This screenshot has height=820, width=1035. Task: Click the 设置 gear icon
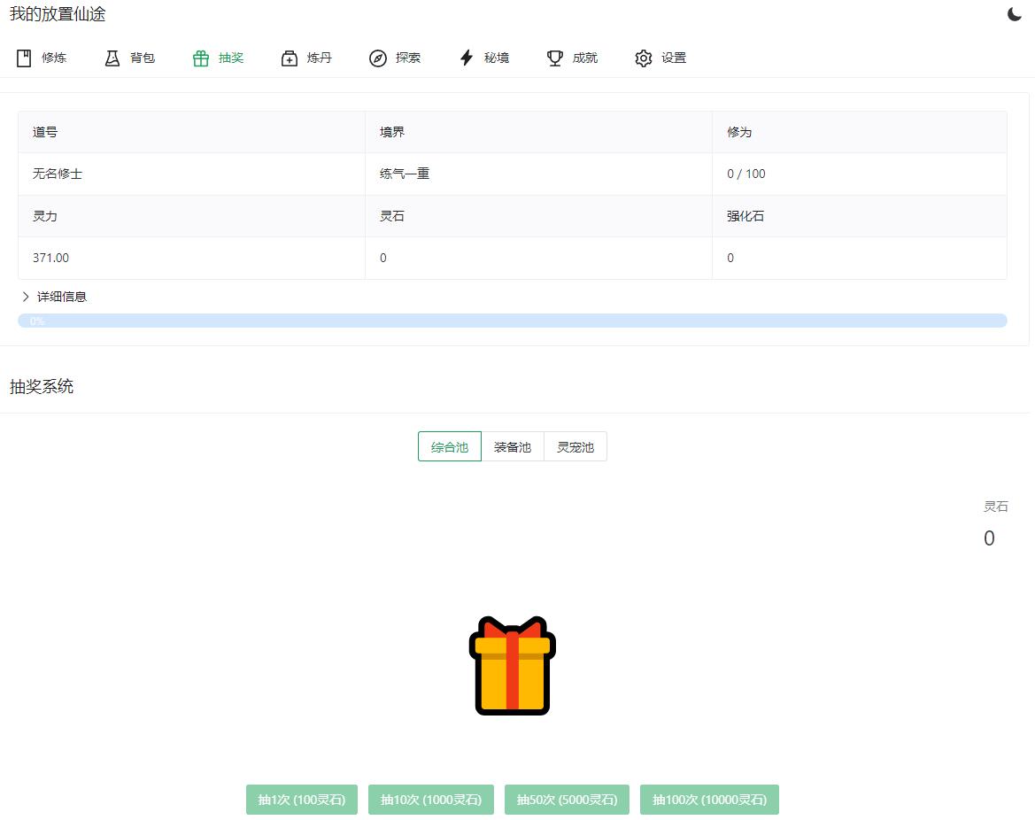point(644,58)
